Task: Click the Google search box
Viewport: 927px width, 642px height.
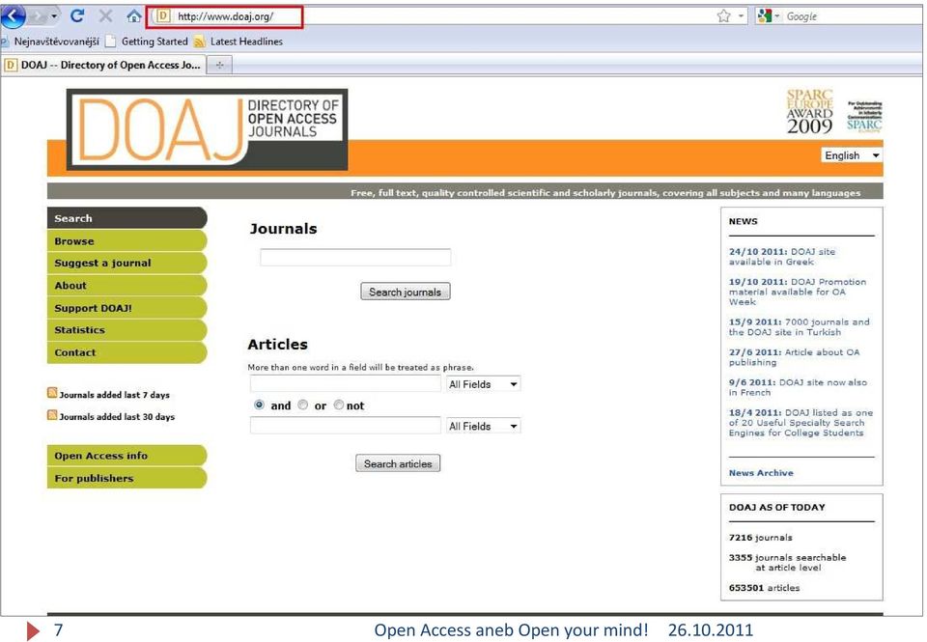Action: (852, 16)
